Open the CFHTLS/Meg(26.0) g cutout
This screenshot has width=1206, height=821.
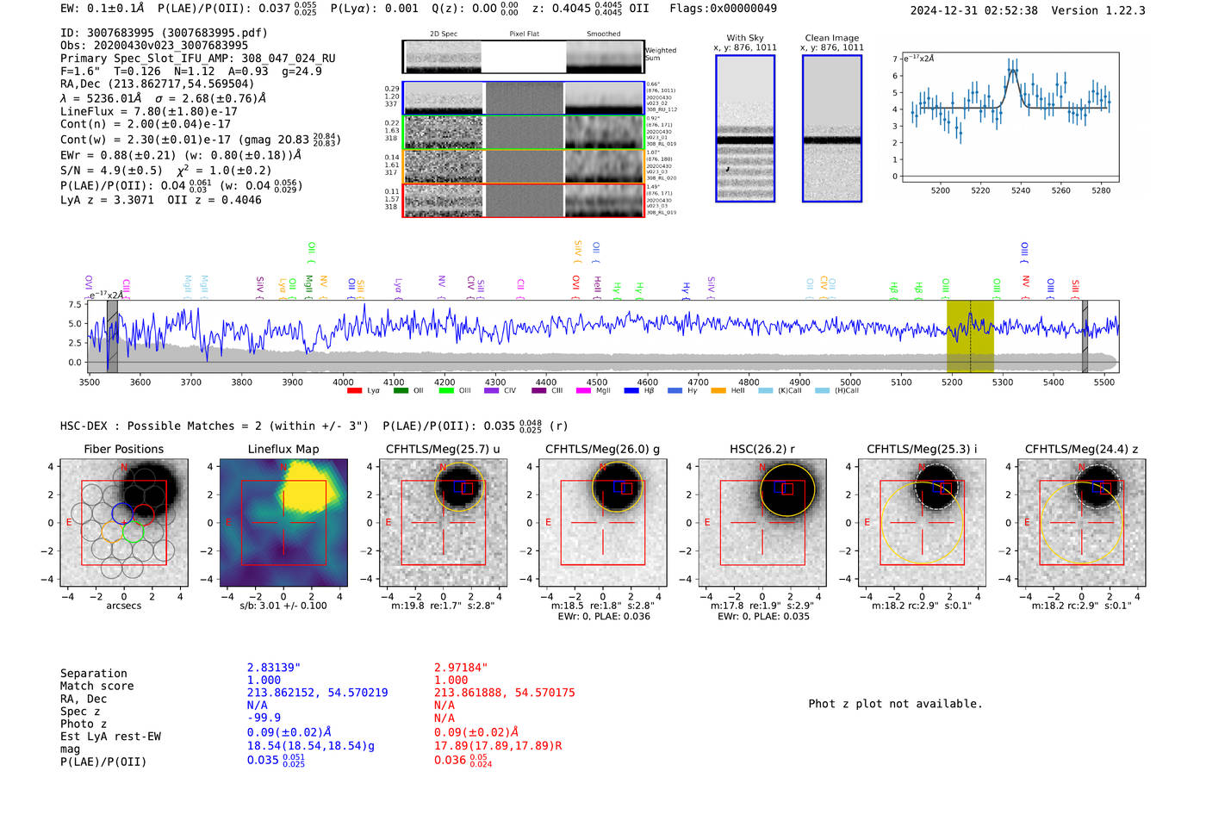[x=603, y=523]
